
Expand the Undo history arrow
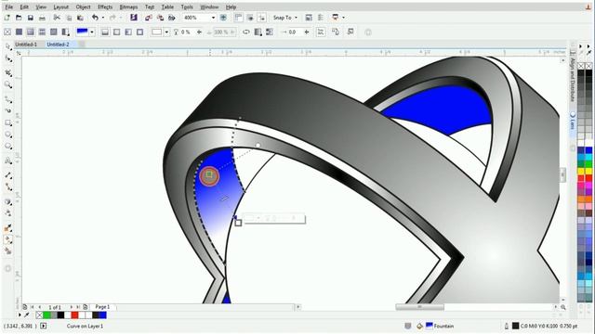click(x=103, y=18)
